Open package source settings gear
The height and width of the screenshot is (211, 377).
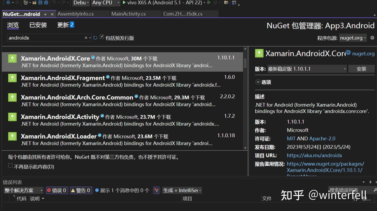pos(372,38)
